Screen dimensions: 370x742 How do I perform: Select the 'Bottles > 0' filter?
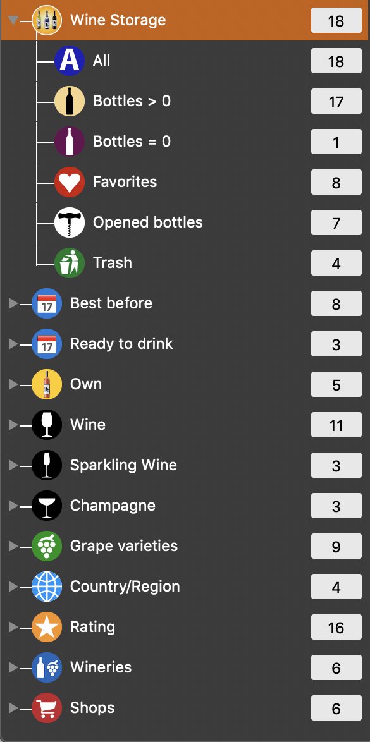pyautogui.click(x=132, y=101)
